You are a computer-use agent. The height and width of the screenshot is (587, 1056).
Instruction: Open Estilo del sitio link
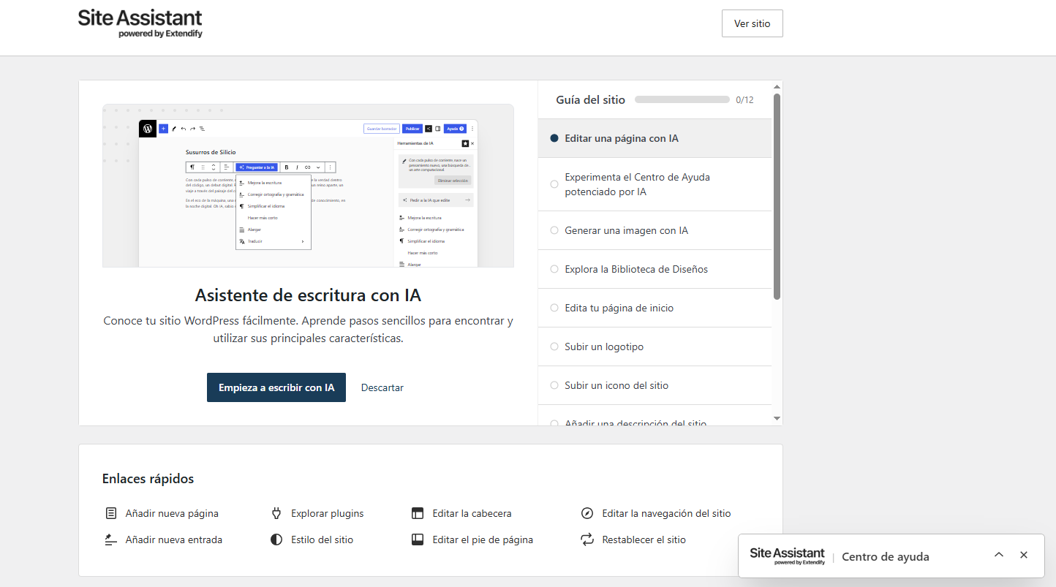point(323,539)
